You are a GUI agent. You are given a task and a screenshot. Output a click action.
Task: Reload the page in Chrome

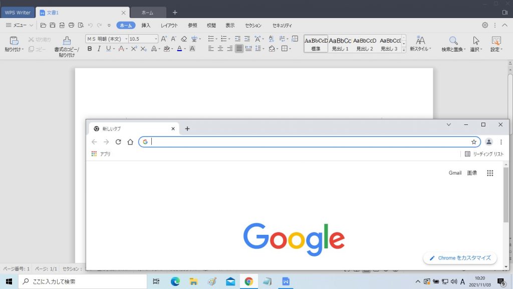click(118, 142)
